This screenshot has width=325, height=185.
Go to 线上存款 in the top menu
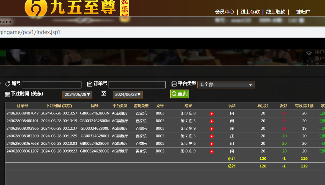point(250,12)
